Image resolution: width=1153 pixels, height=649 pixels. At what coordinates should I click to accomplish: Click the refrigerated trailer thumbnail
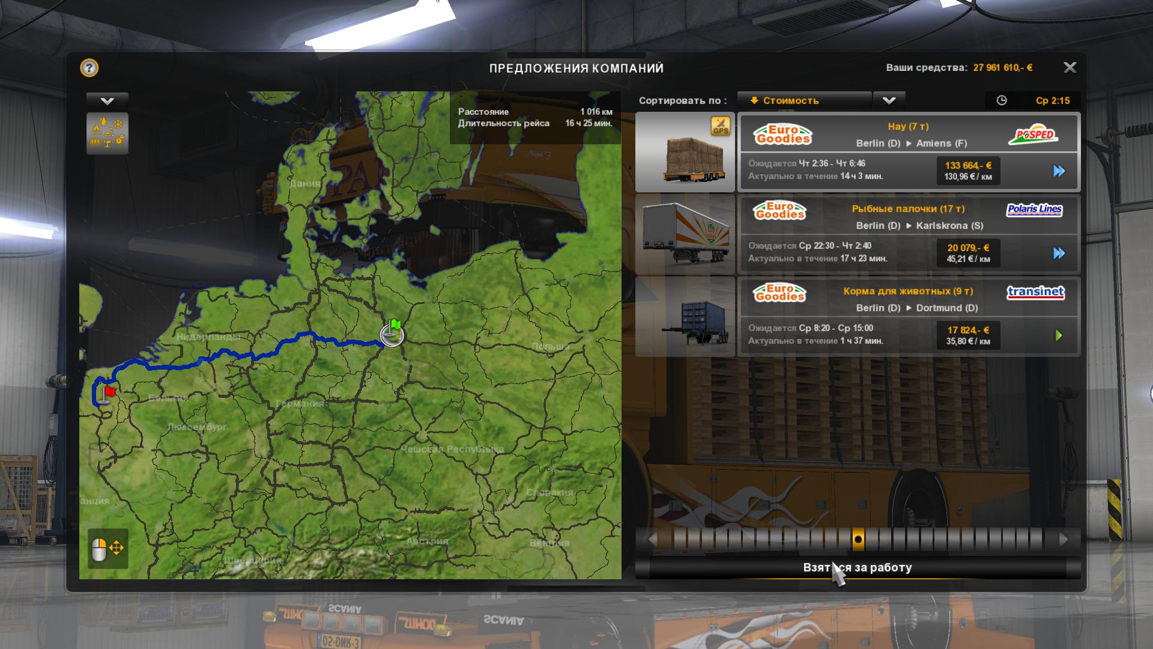(685, 234)
